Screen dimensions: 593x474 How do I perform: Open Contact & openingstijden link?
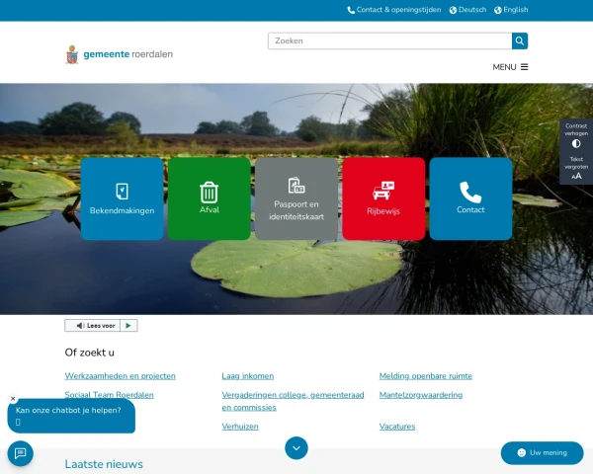(394, 10)
